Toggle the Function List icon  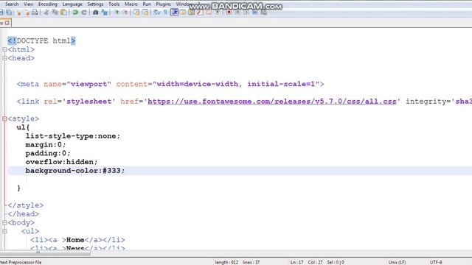[200, 13]
